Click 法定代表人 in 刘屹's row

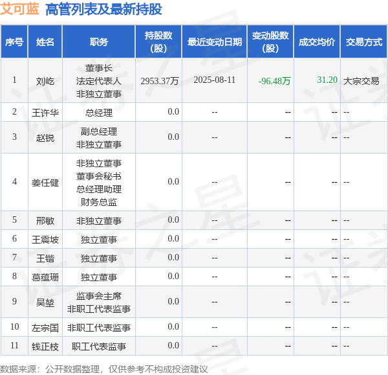pyautogui.click(x=99, y=81)
